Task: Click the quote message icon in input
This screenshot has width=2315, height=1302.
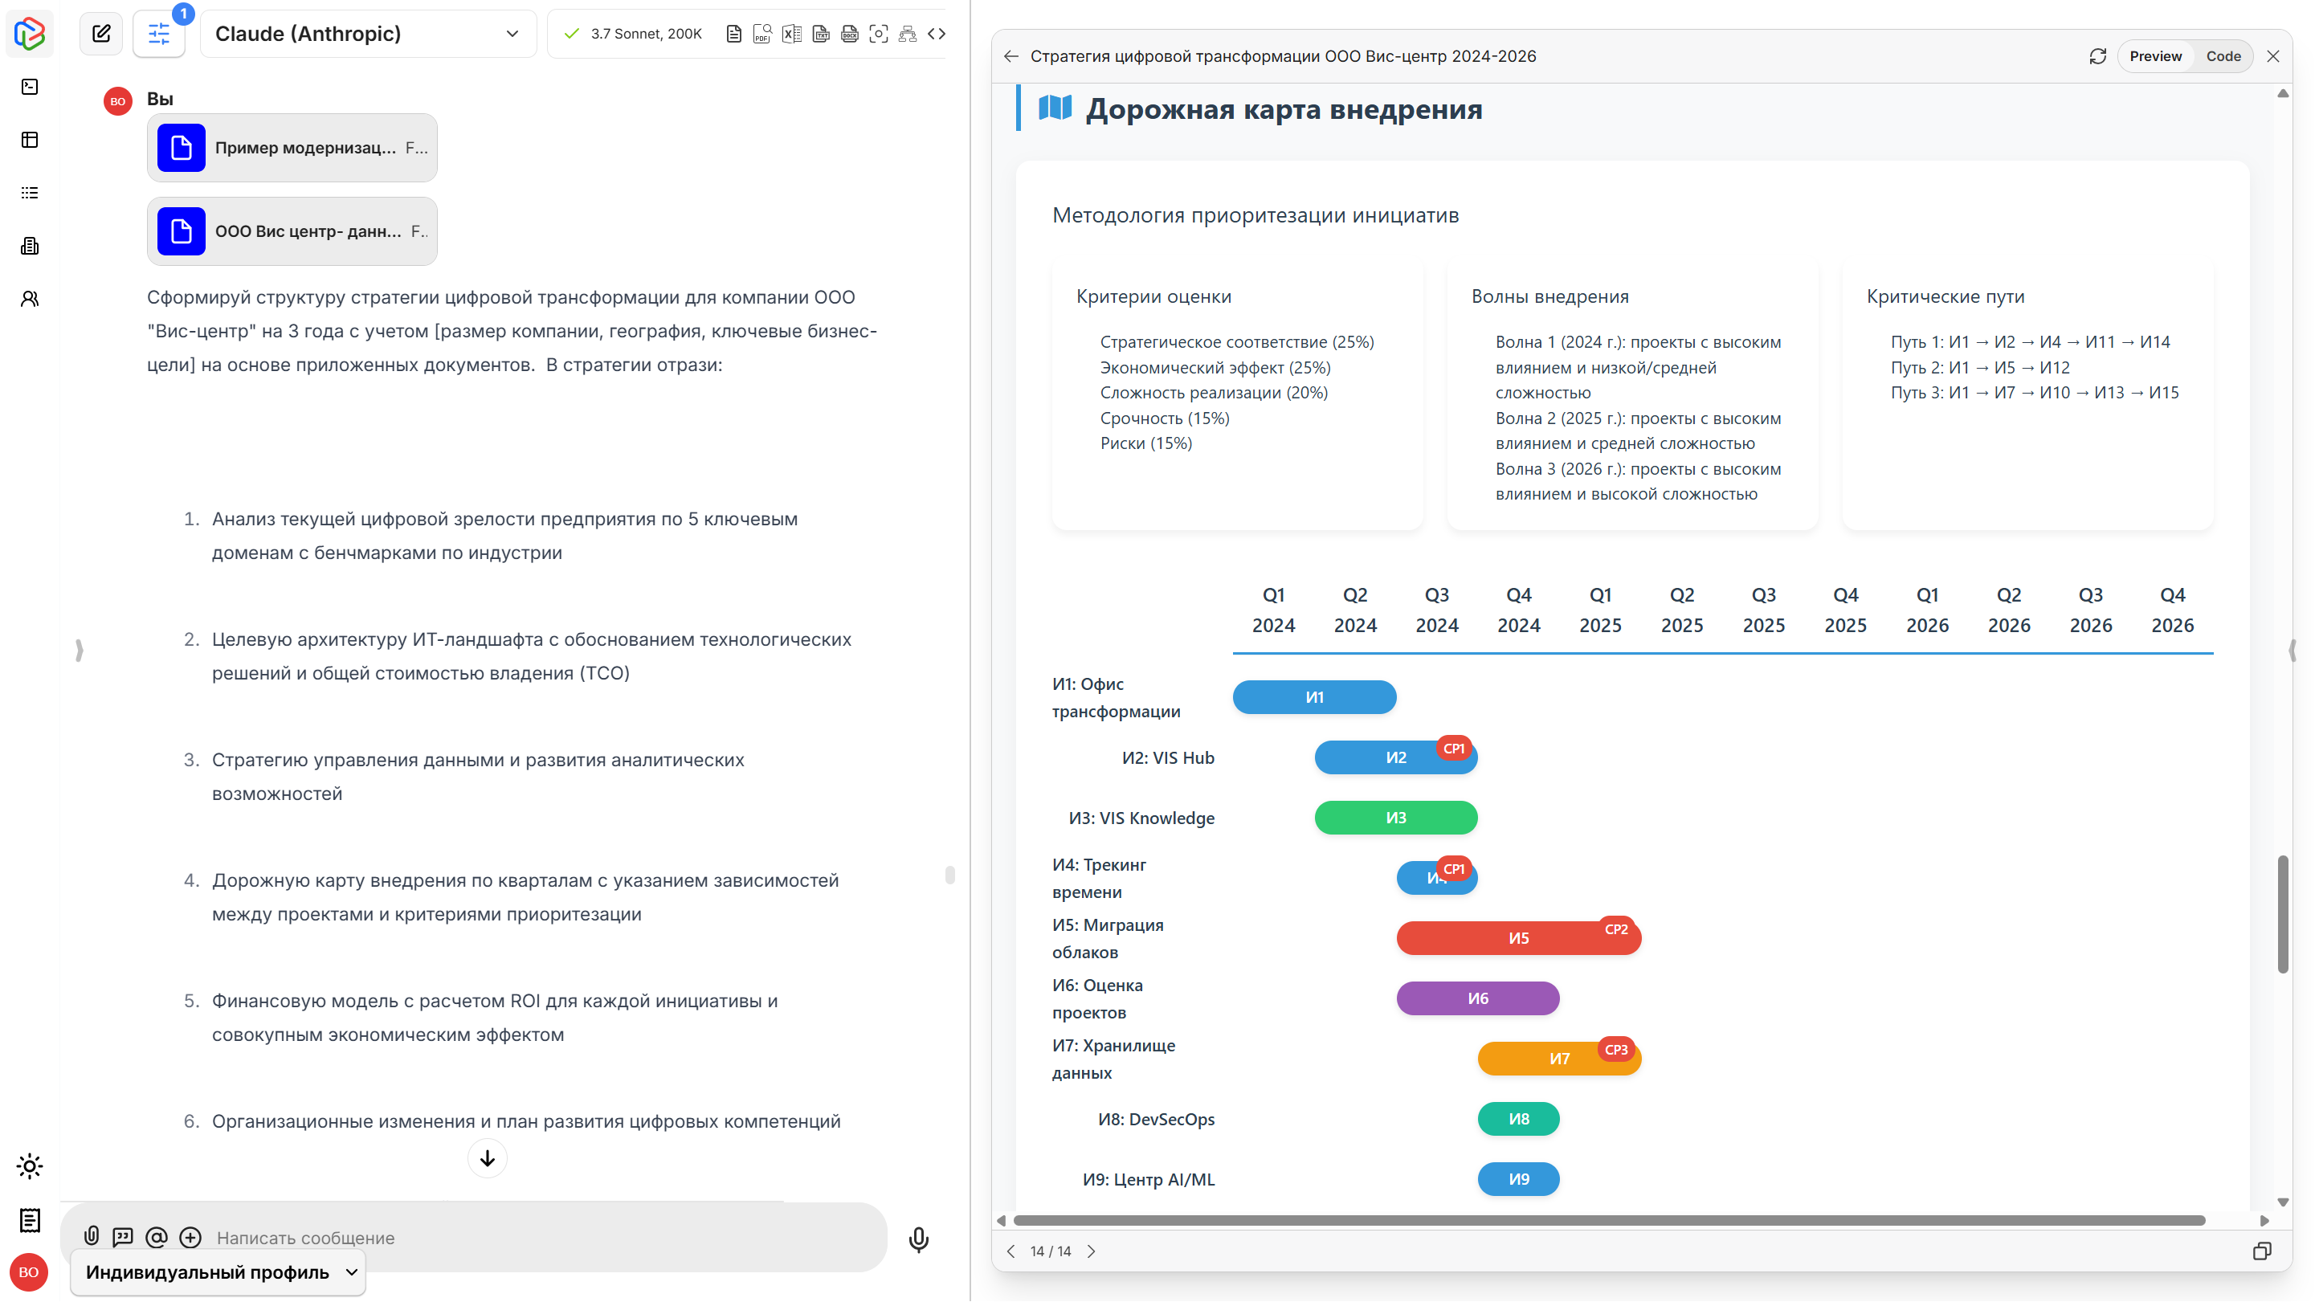Action: [x=123, y=1237]
